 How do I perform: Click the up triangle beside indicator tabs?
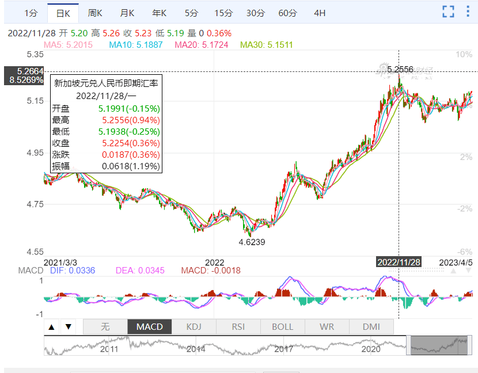click(52, 327)
